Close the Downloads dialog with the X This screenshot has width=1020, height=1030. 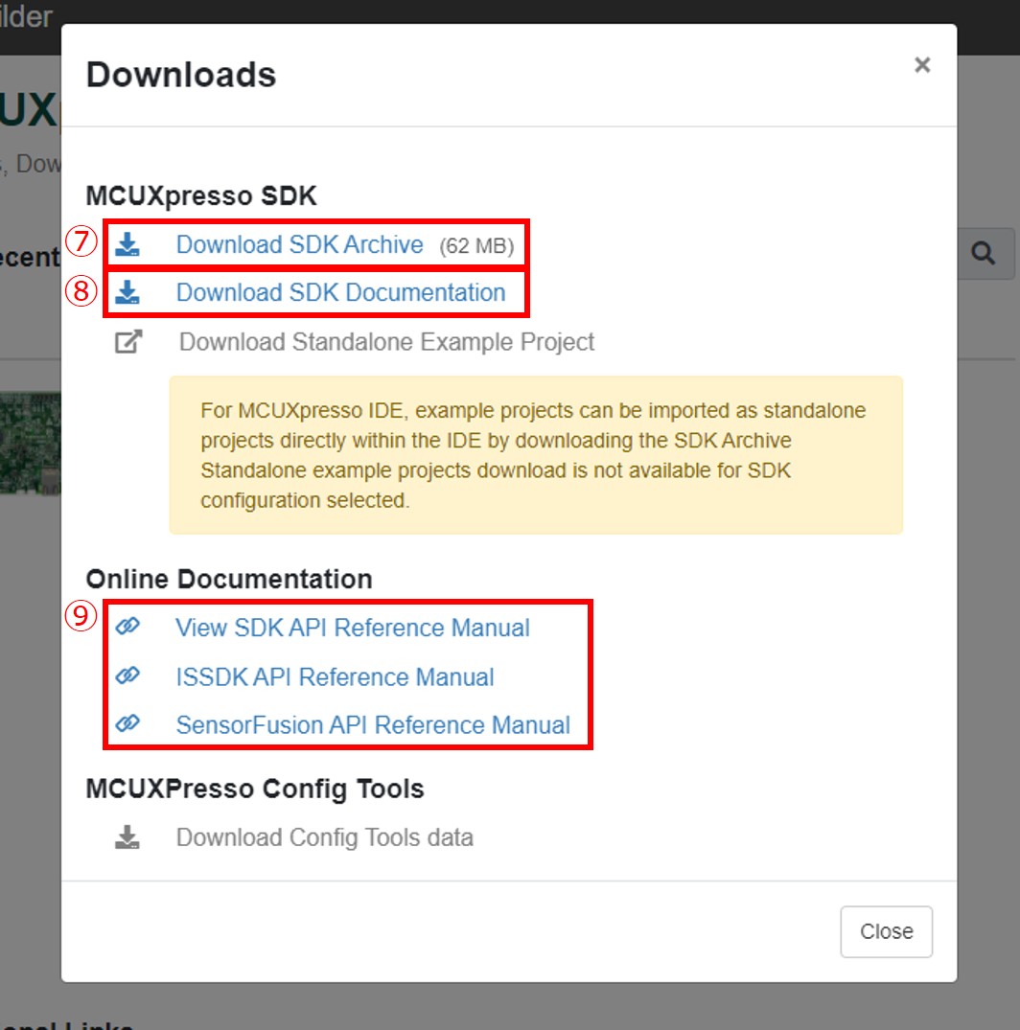(x=921, y=65)
